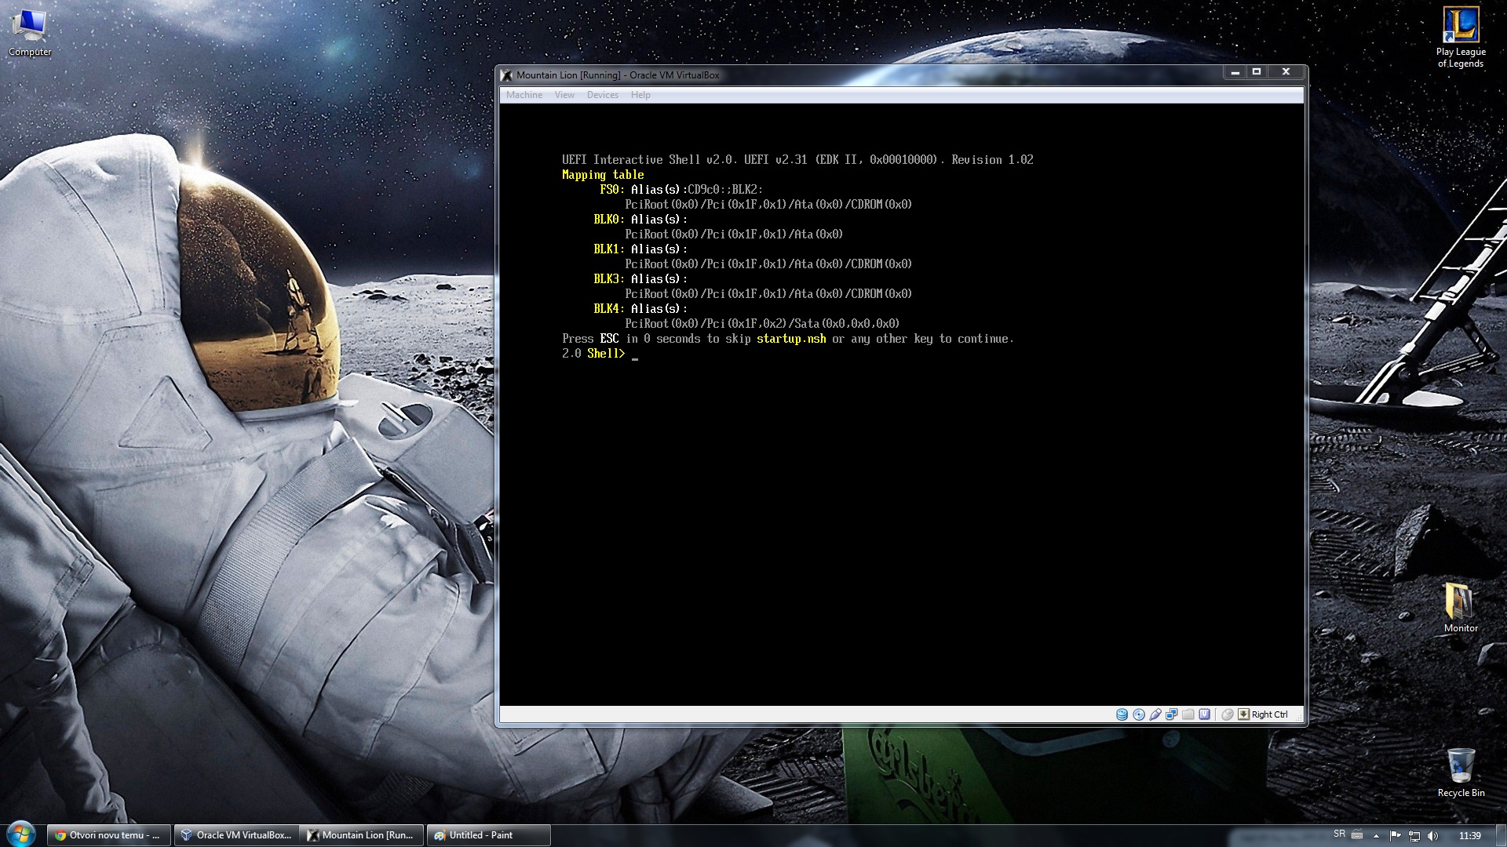Expand hidden system tray icons arrow
This screenshot has width=1507, height=847.
(x=1376, y=836)
